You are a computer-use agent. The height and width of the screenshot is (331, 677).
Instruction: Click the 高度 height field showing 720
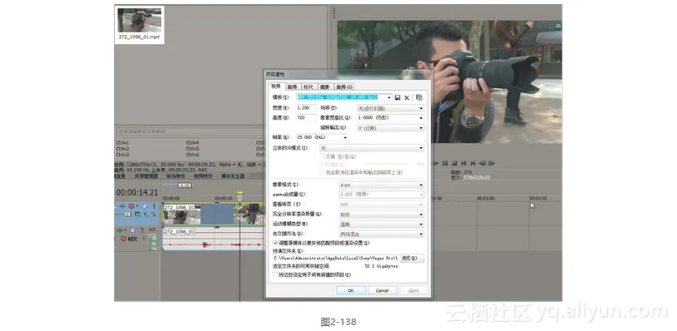tap(306, 118)
